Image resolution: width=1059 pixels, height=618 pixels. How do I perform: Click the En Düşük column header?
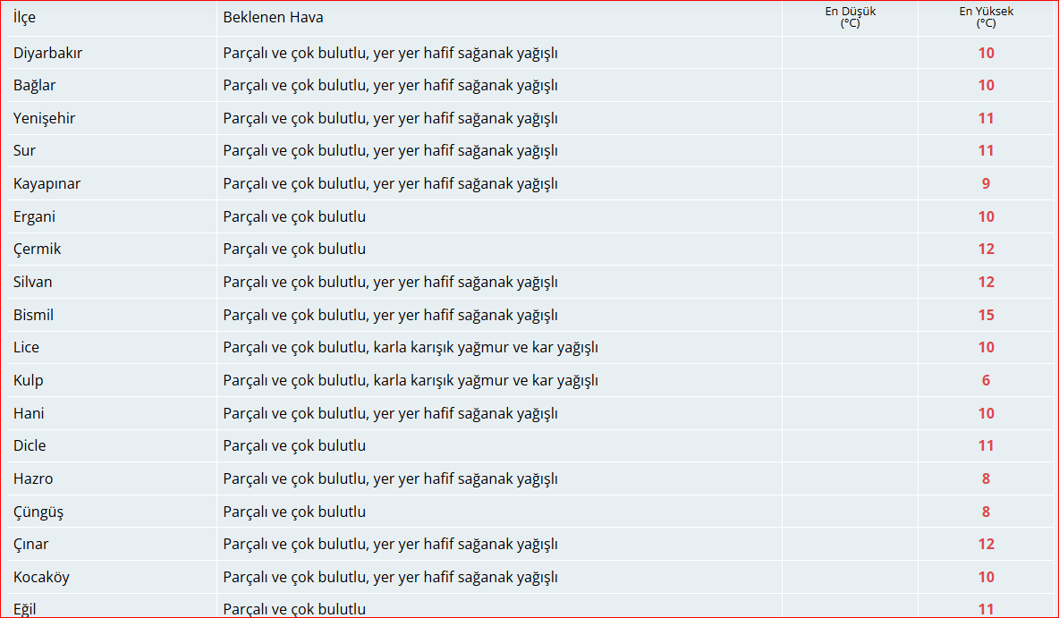[850, 18]
